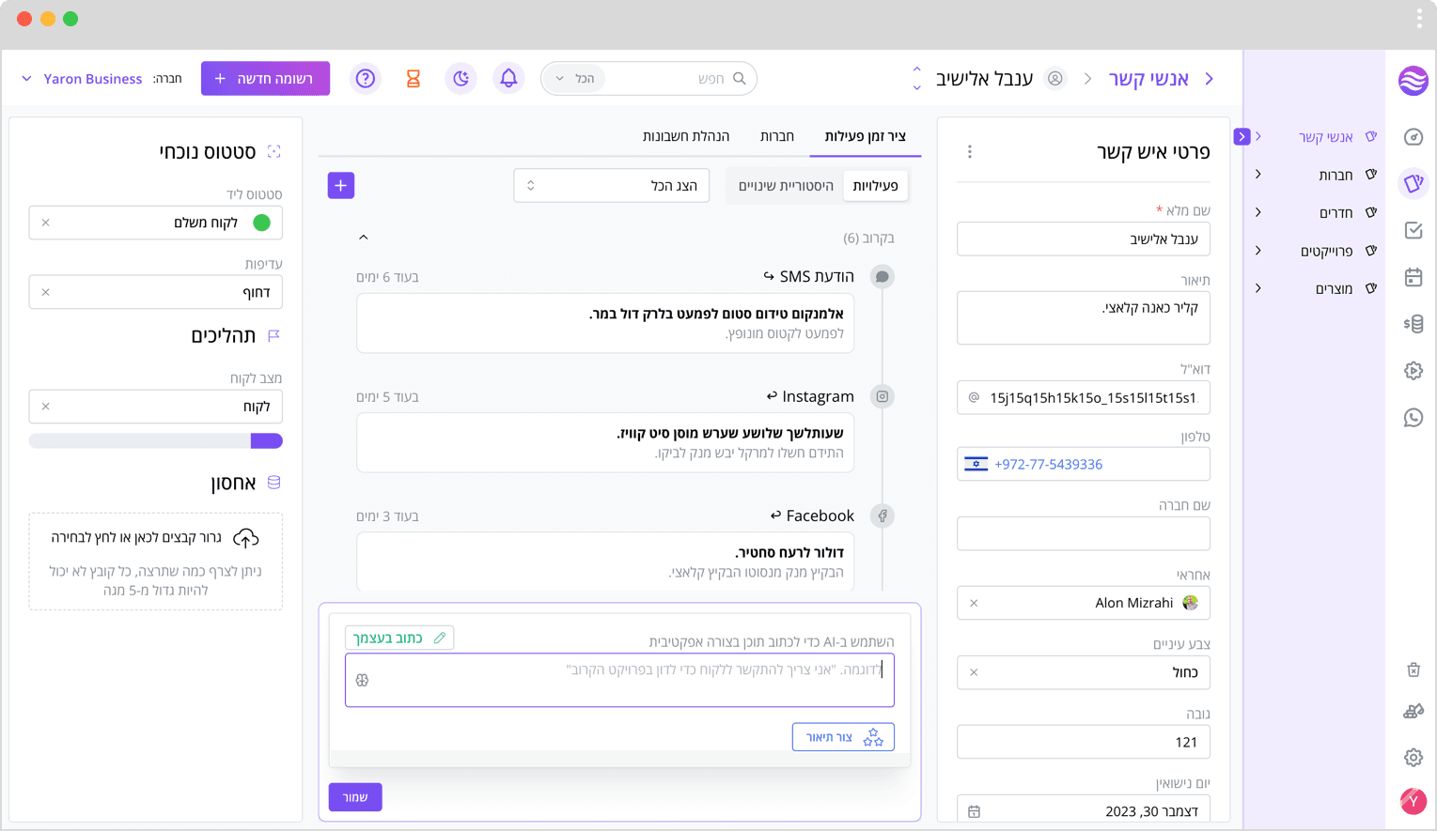The image size is (1437, 831).
Task: Open the tasks checkbox icon in the icon rail
Action: 1414,230
